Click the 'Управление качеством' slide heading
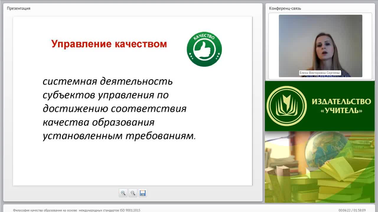Viewport: 378px width, 212px height. [x=109, y=44]
